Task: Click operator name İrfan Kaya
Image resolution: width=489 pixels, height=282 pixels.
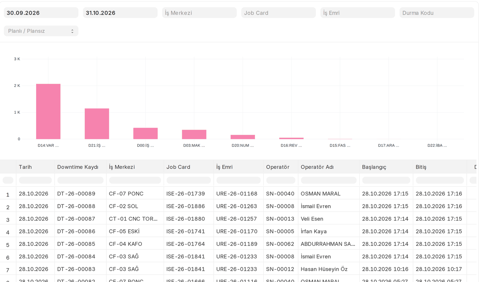Action: [314, 231]
